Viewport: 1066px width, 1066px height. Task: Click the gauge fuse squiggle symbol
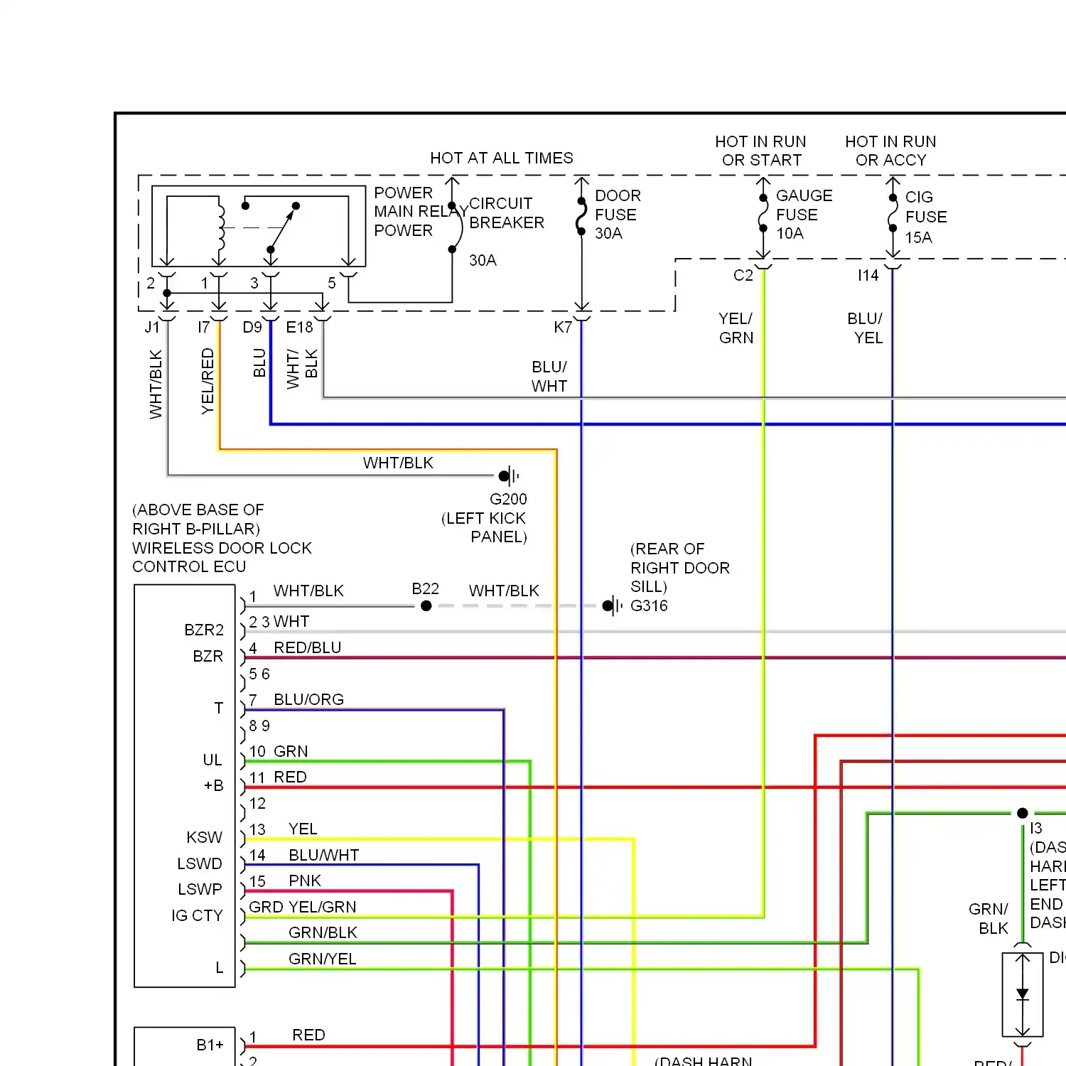pos(763,214)
